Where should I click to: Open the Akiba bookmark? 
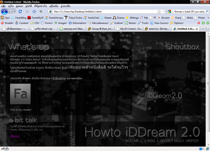point(188,18)
